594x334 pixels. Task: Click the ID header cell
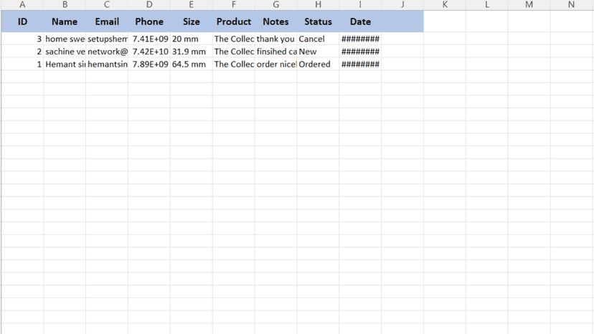22,22
